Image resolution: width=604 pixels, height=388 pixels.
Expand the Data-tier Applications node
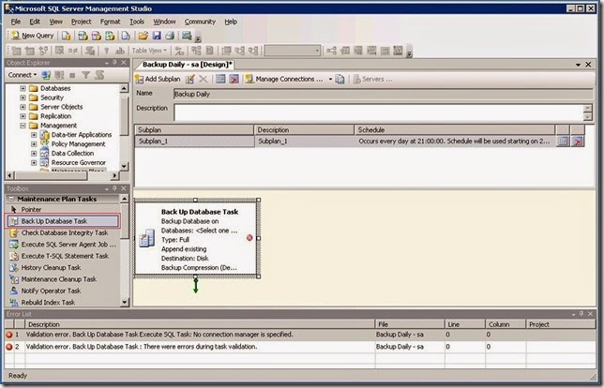34,135
